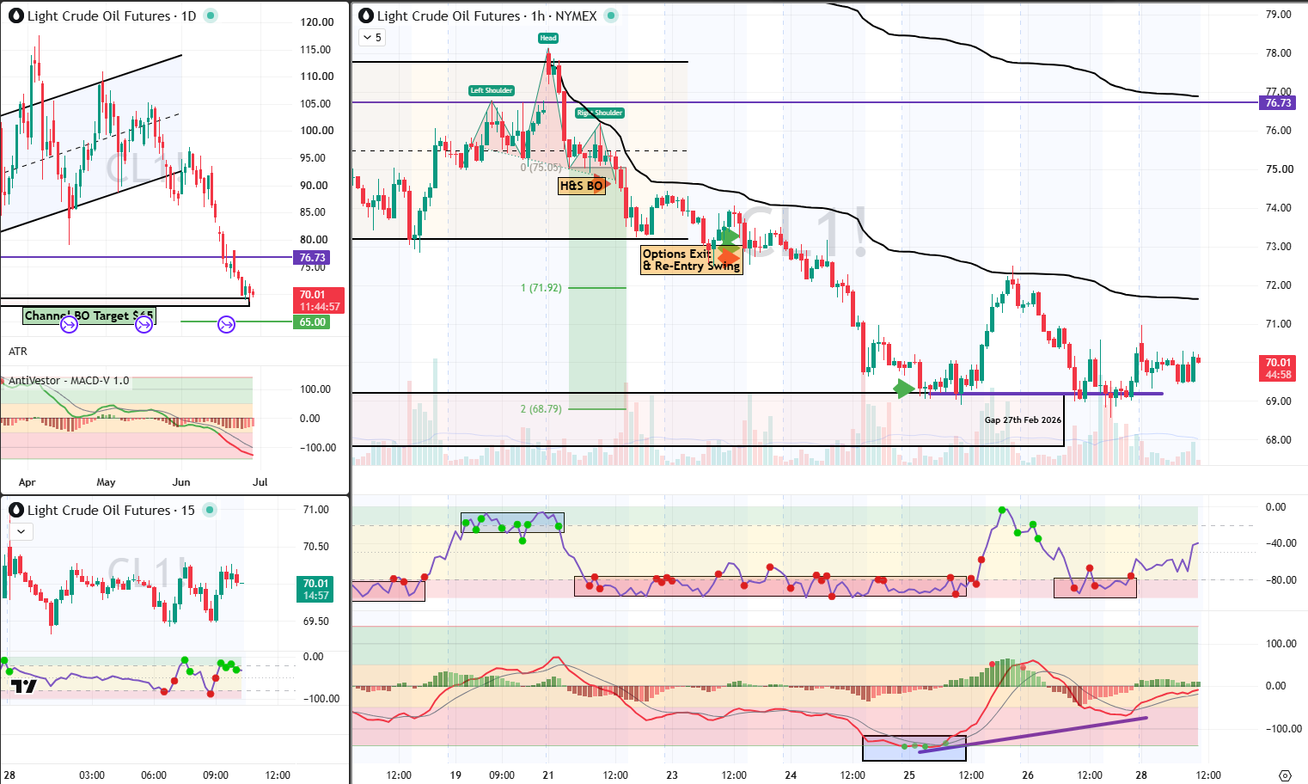This screenshot has width=1308, height=784.
Task: Click the 2 (68.79) projection level label
Action: (541, 409)
